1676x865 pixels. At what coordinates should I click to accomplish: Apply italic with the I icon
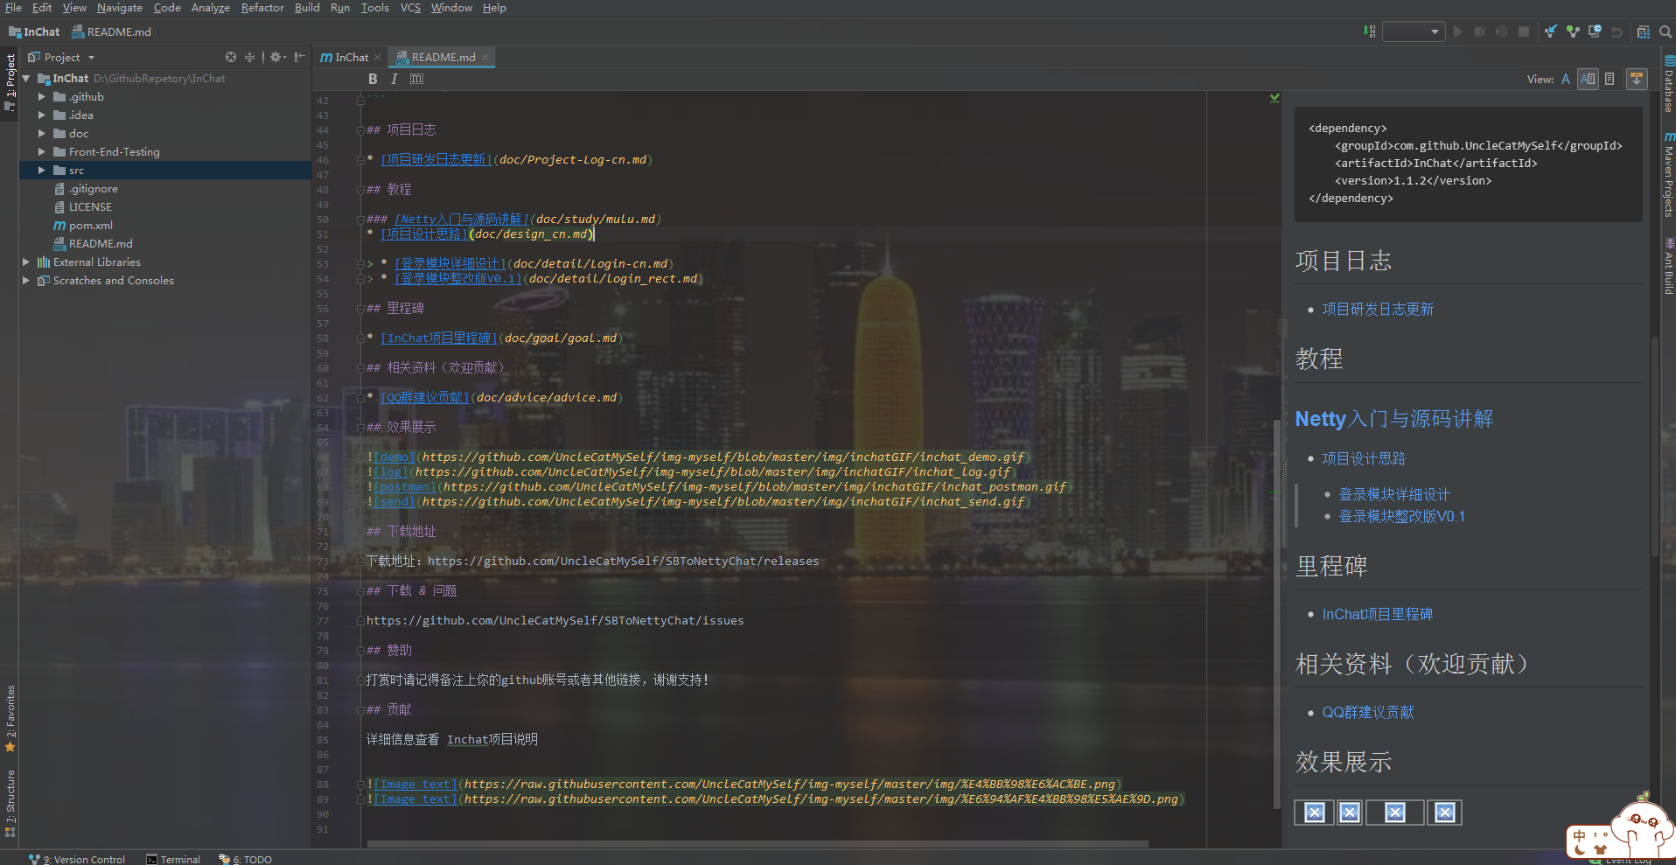[x=395, y=79]
